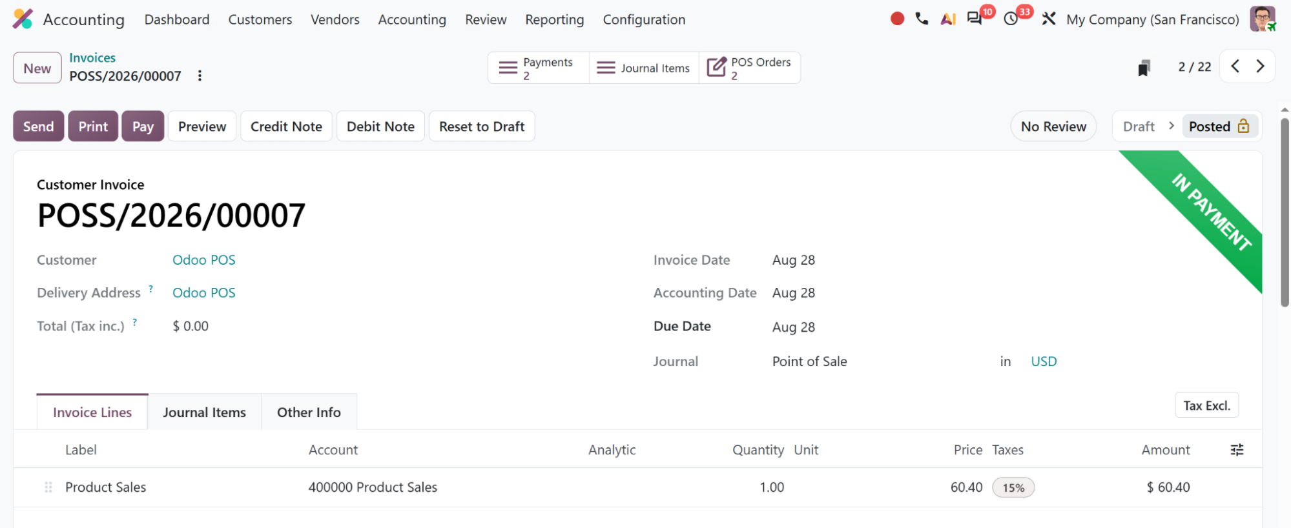
Task: Open the Customers menu
Action: coord(260,19)
